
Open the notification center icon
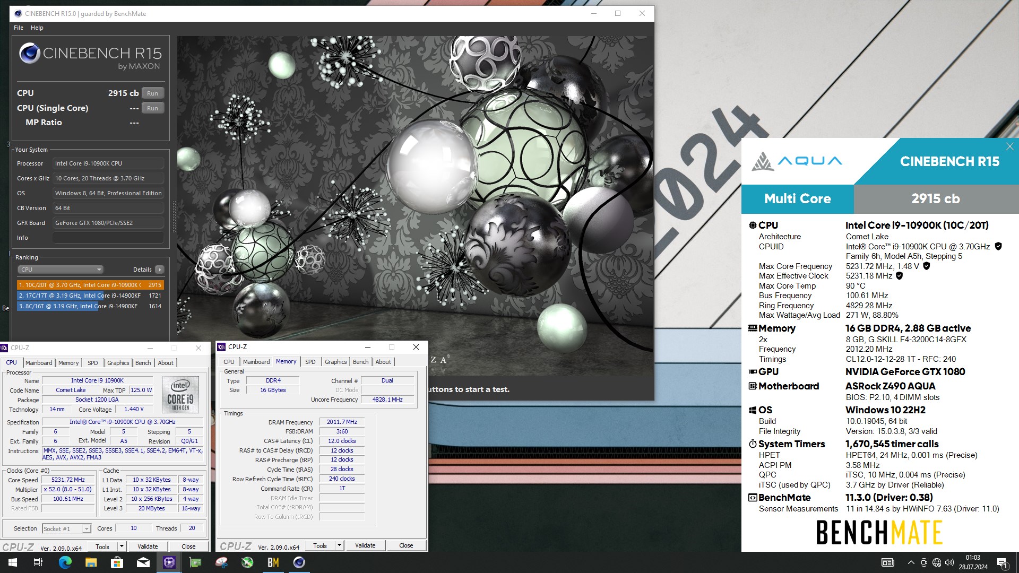coord(1002,563)
